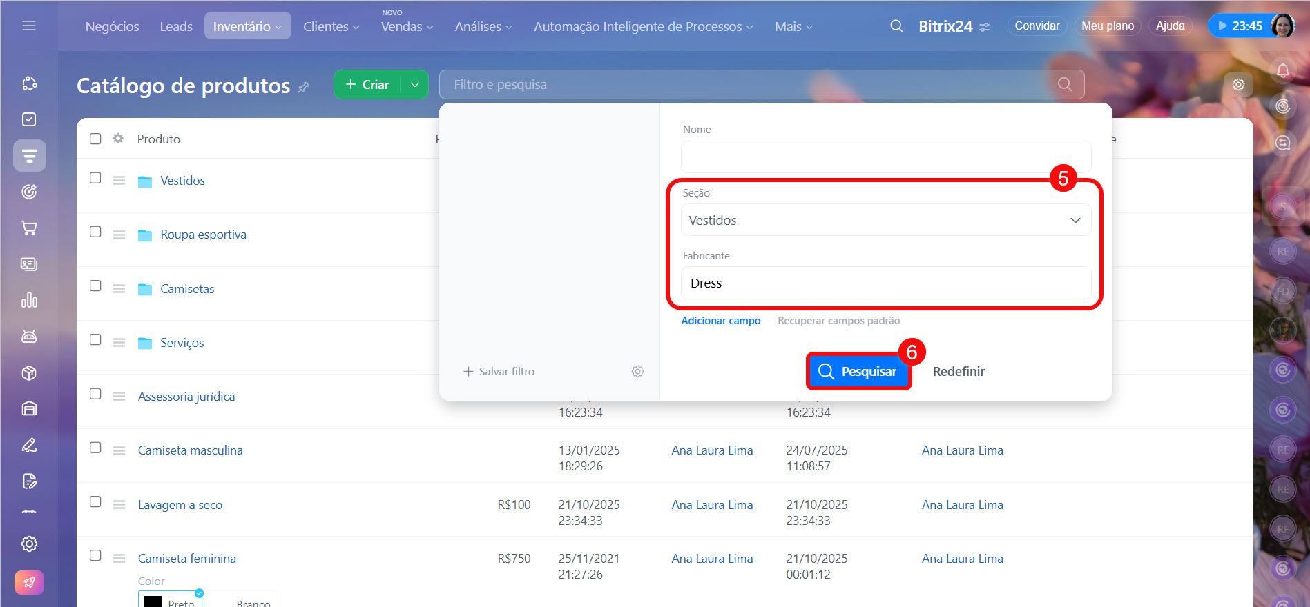Open the Negócios tab
1310x607 pixels.
pos(112,26)
